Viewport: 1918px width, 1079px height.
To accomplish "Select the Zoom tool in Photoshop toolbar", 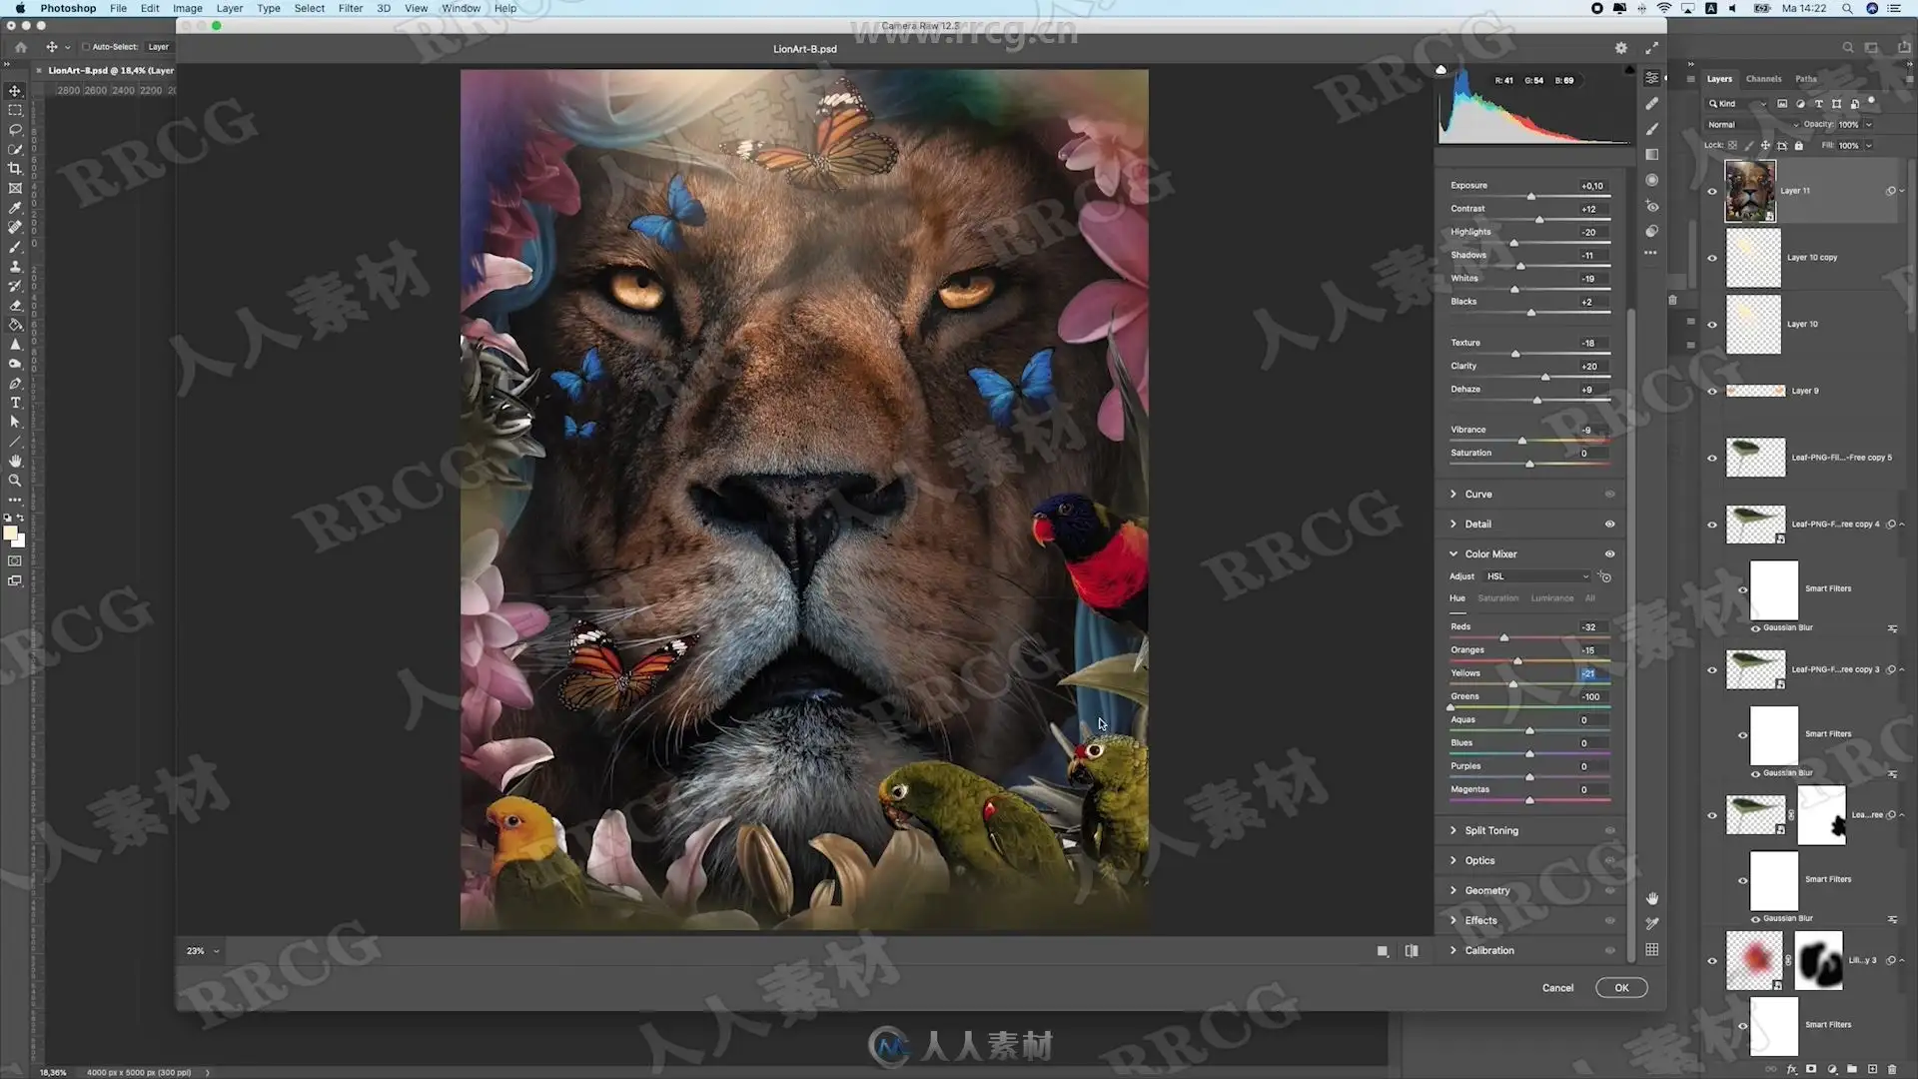I will (x=15, y=481).
